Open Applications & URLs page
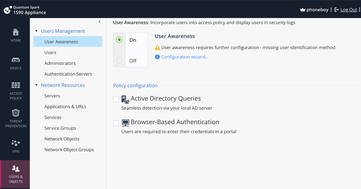 click(x=65, y=107)
